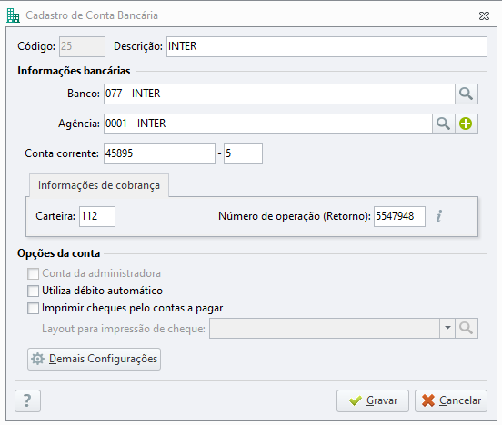Click Gravar to save the account
502x425 pixels.
point(373,400)
